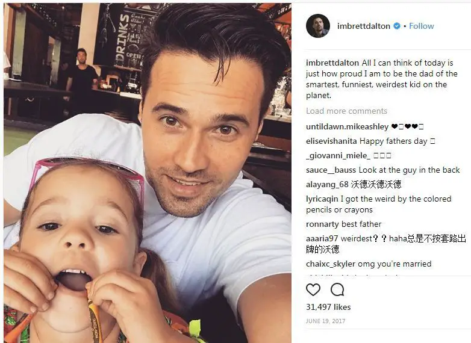Load more comments on this post
Screen dimensions: 471x343
[x=346, y=111]
